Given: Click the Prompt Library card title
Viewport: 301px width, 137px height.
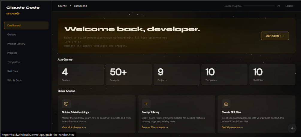Looking at the screenshot, I should (x=151, y=112).
